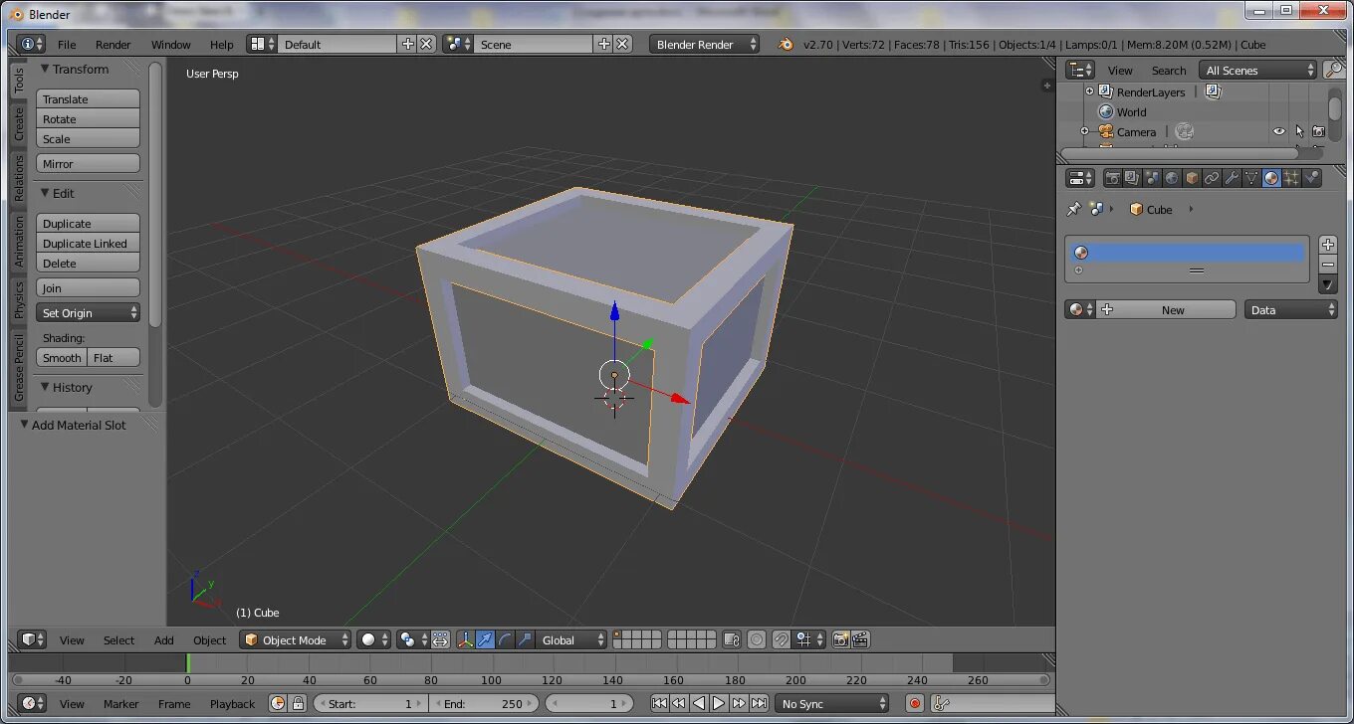Screen dimensions: 1354x724
Task: Toggle the 3D manipulator widget axes icon
Action: [465, 639]
